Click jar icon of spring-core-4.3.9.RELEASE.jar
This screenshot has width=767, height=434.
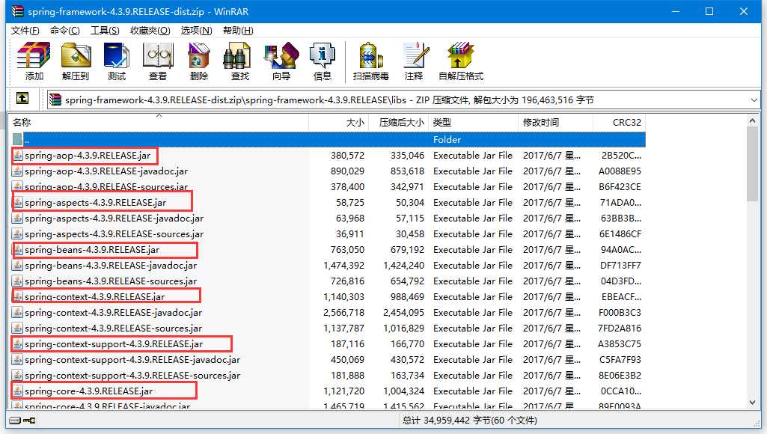tap(18, 391)
